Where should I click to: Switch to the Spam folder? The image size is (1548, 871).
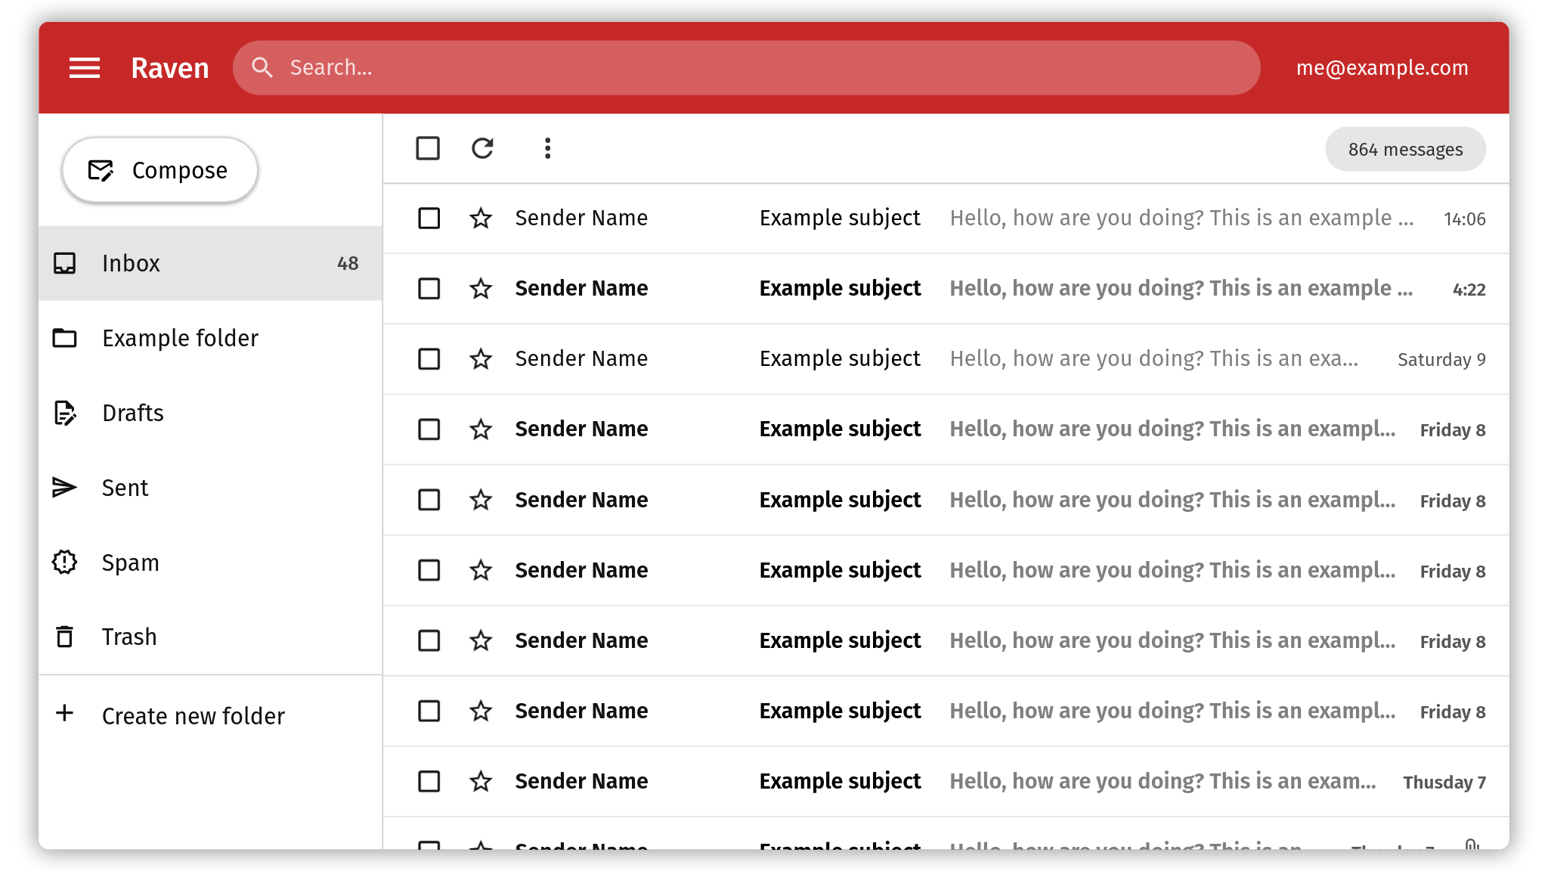(x=130, y=562)
